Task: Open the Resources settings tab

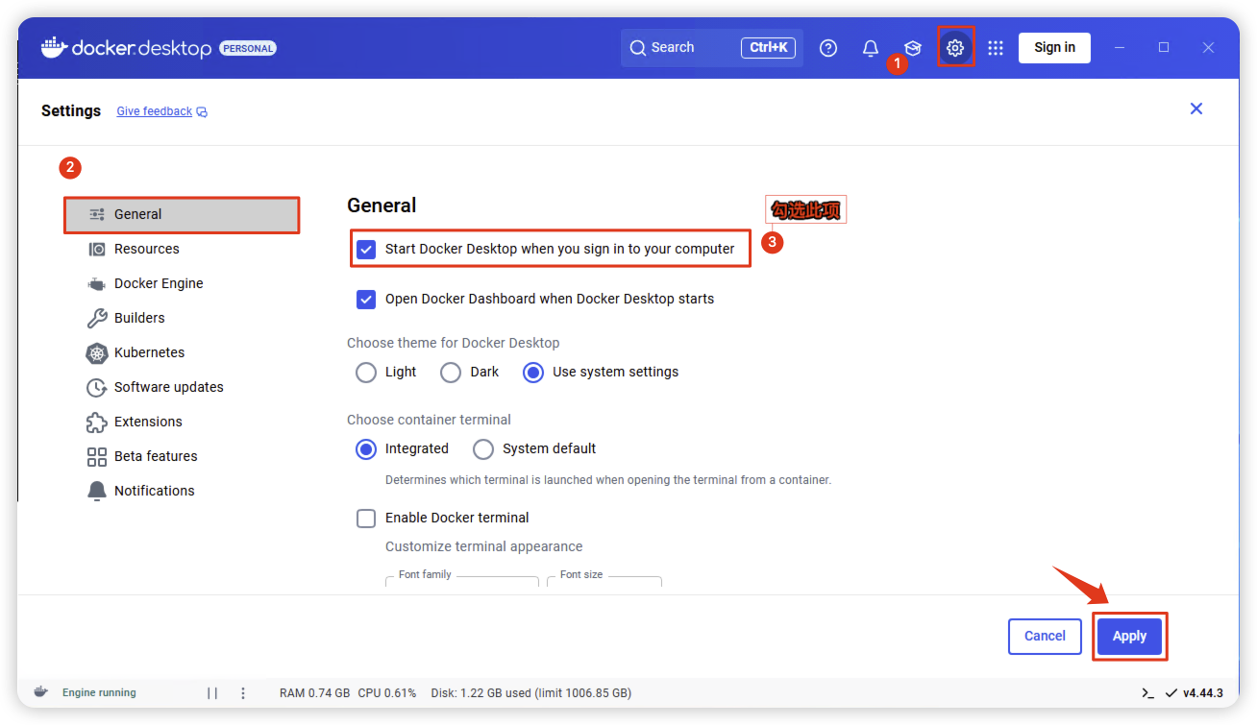Action: point(182,249)
